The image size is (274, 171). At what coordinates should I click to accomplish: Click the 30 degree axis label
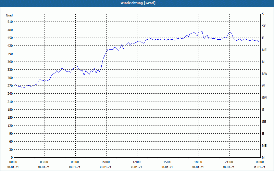point(11,150)
